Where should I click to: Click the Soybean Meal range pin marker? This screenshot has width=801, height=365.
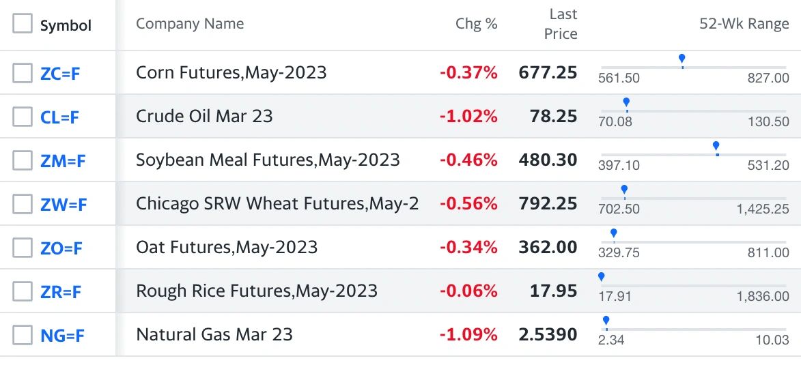tap(716, 148)
